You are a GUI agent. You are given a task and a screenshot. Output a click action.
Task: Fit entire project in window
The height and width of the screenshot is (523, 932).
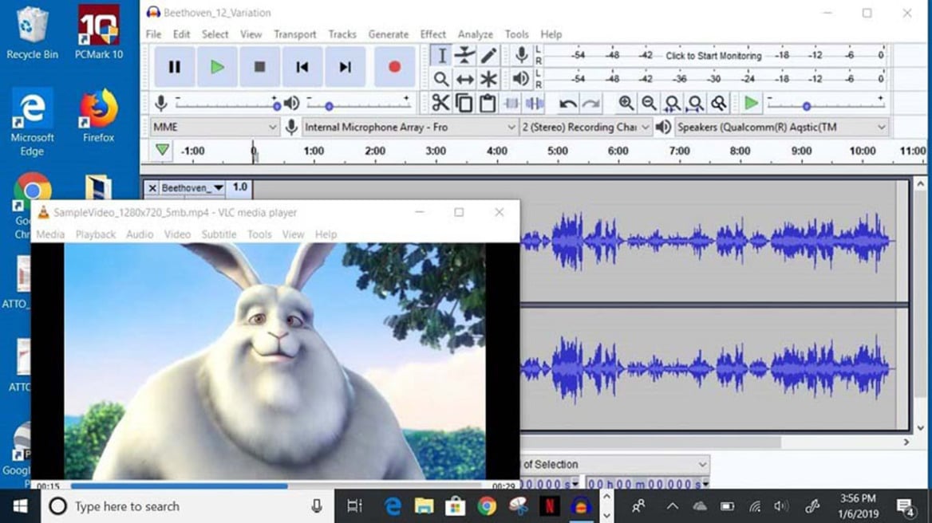[x=696, y=104]
